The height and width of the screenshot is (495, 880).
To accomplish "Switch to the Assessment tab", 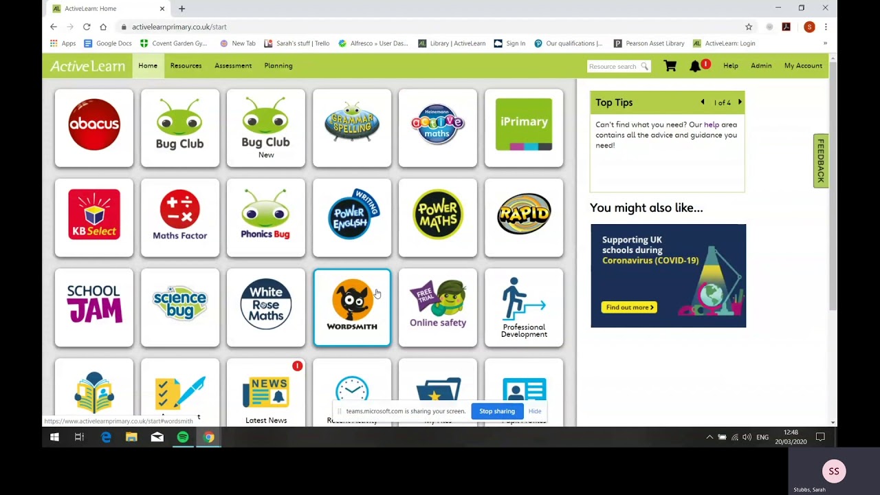I will tap(233, 66).
